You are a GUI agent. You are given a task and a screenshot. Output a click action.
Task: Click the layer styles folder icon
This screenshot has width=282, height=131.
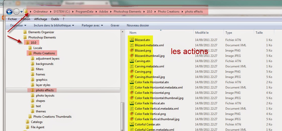point(32,85)
